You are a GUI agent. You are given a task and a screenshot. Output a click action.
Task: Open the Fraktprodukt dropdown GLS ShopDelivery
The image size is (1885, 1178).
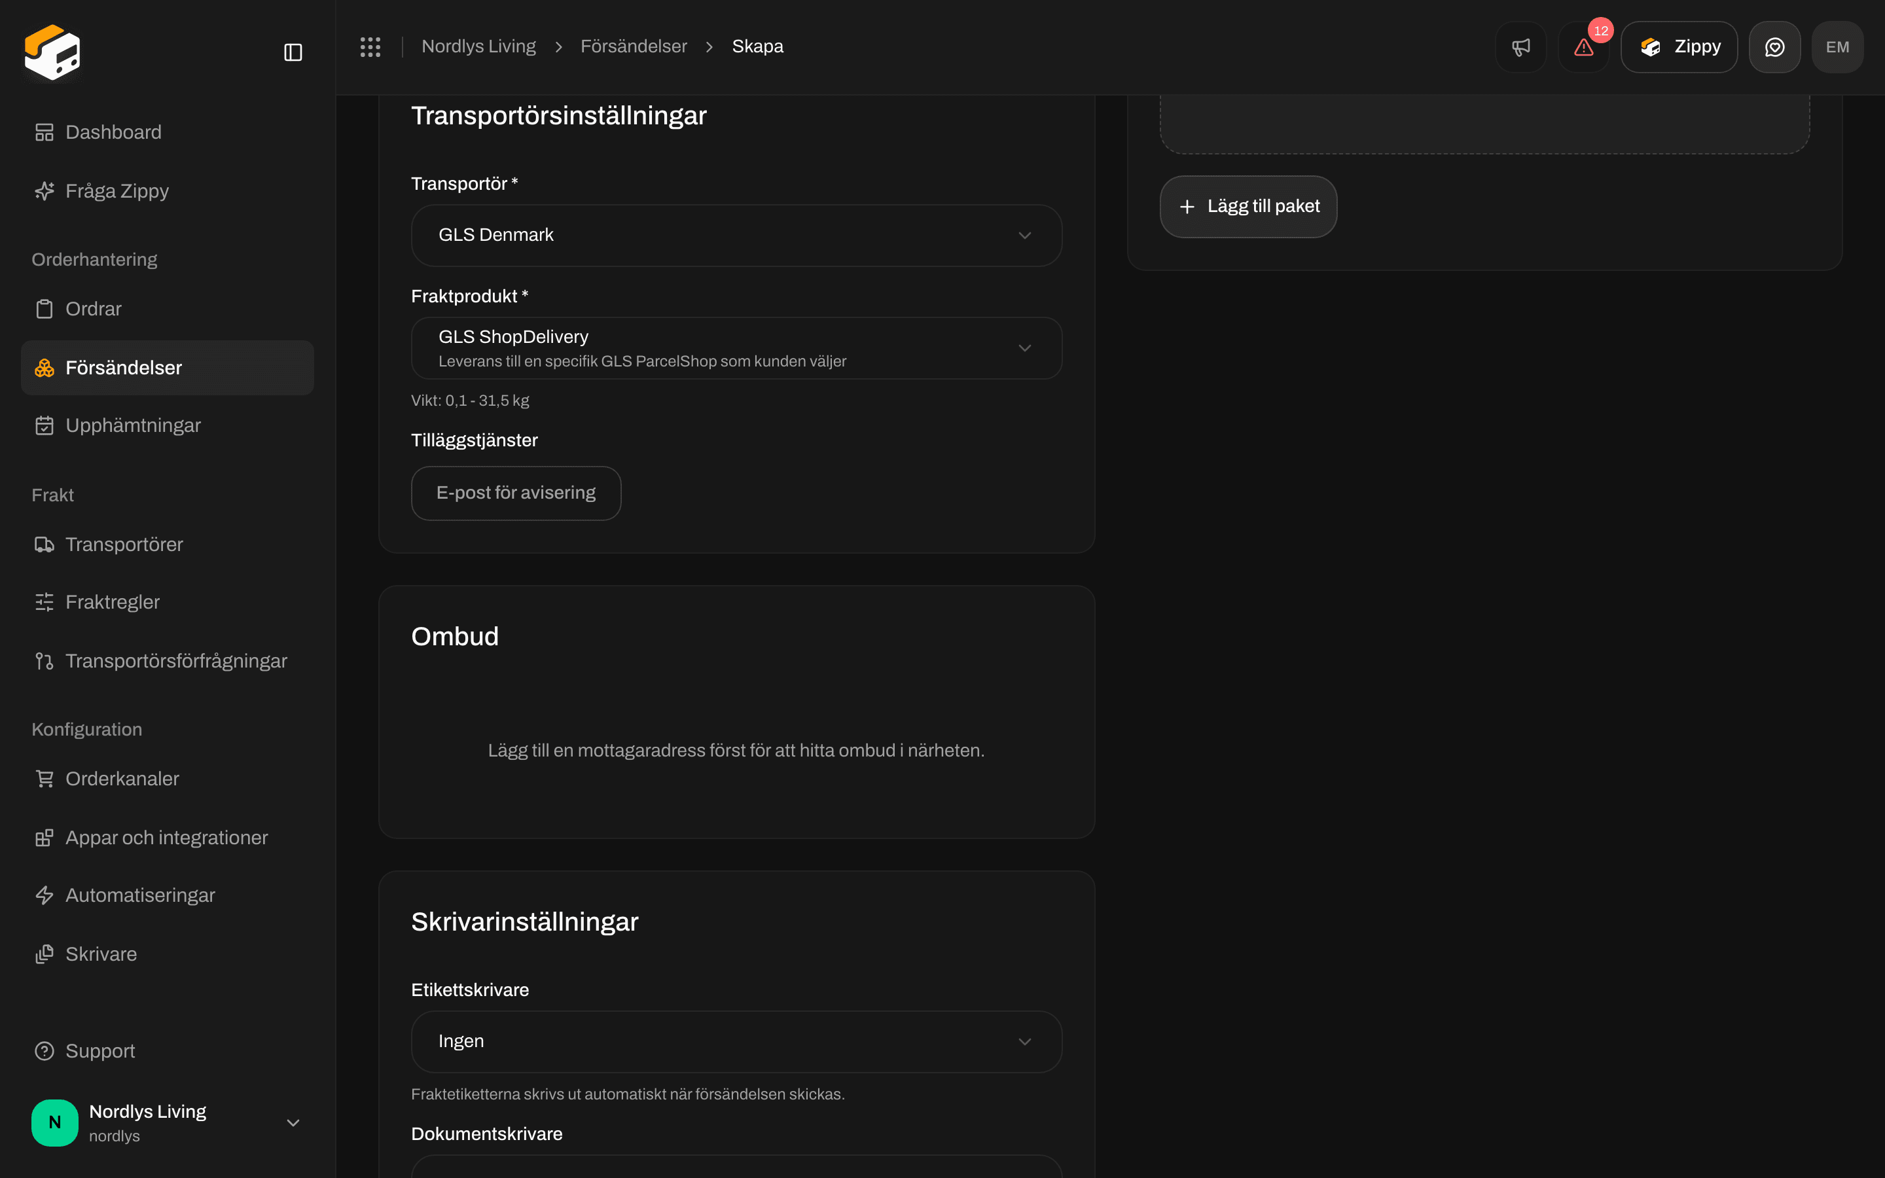coord(736,348)
